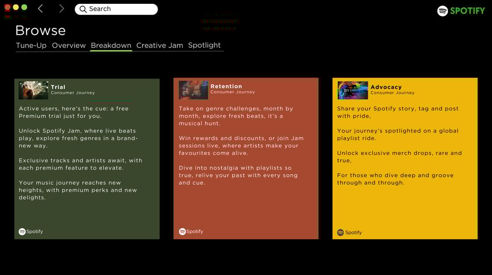Screen dimensions: 492x275
Task: Click Spotify logo on Trial card
Action: point(31,232)
